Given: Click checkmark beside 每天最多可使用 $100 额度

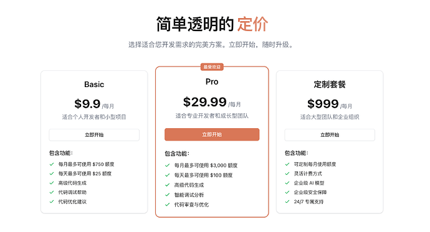Looking at the screenshot, I should (x=167, y=175).
